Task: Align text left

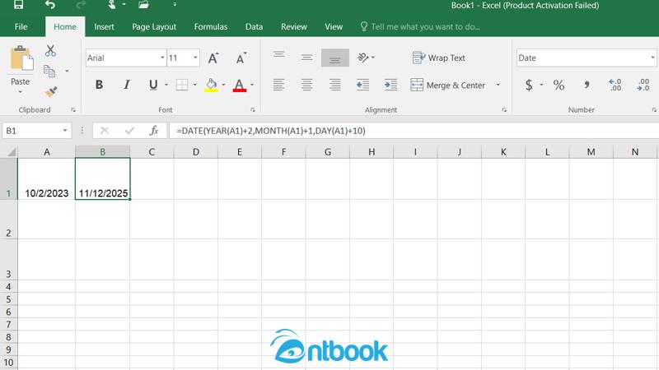Action: coord(279,85)
